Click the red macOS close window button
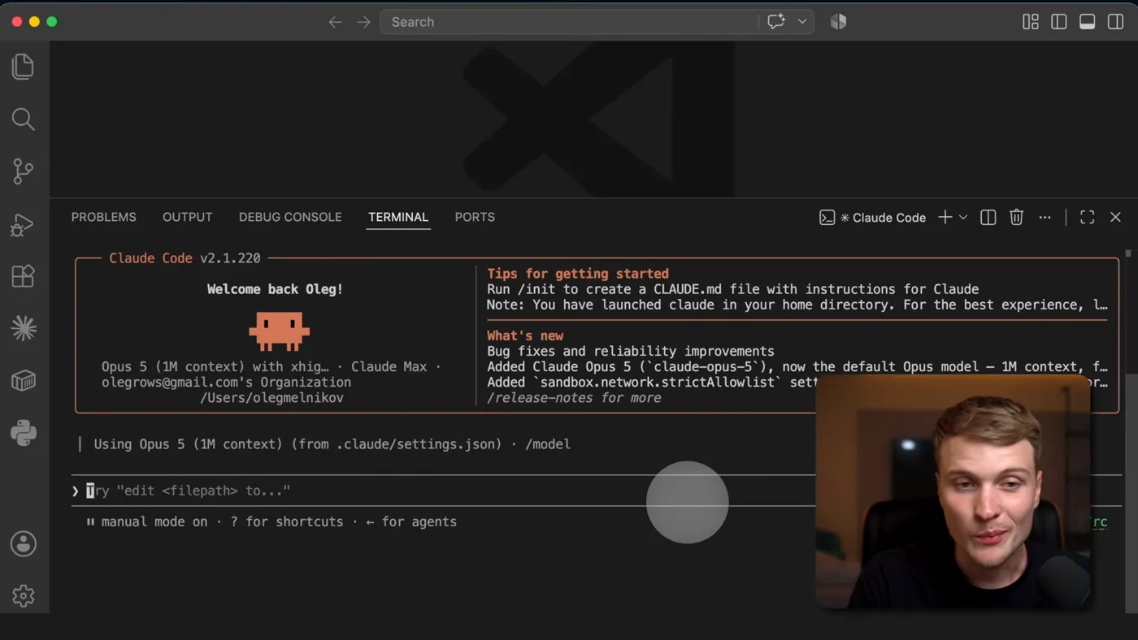Image resolution: width=1138 pixels, height=640 pixels. 17,22
